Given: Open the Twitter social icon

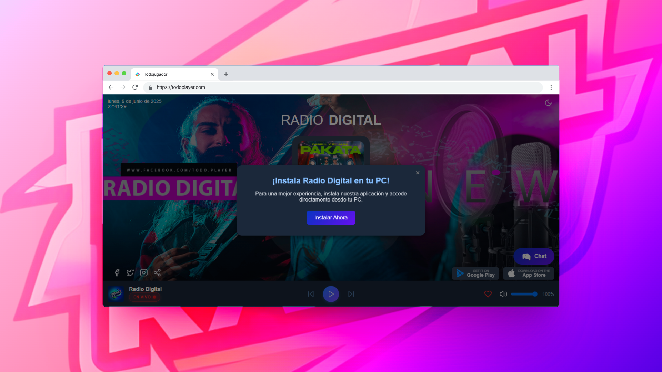Looking at the screenshot, I should point(130,273).
